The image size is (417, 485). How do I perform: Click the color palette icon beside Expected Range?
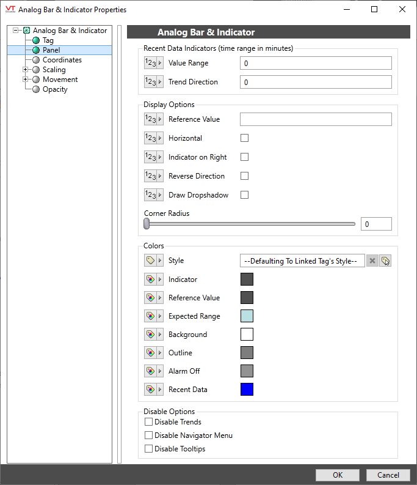point(150,316)
